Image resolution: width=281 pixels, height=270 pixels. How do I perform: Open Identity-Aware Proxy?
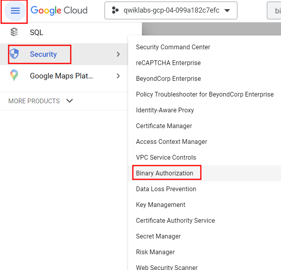(x=165, y=110)
